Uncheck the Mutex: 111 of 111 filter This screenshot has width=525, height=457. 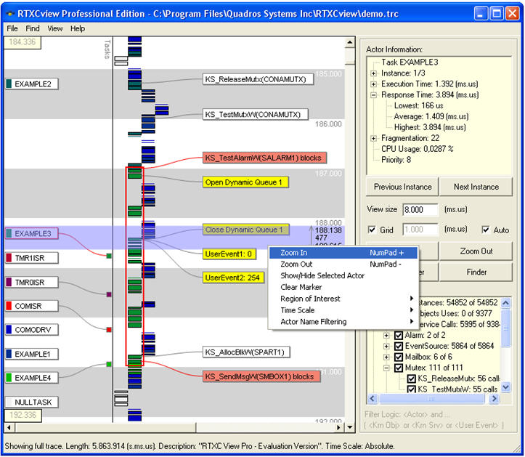pos(399,368)
